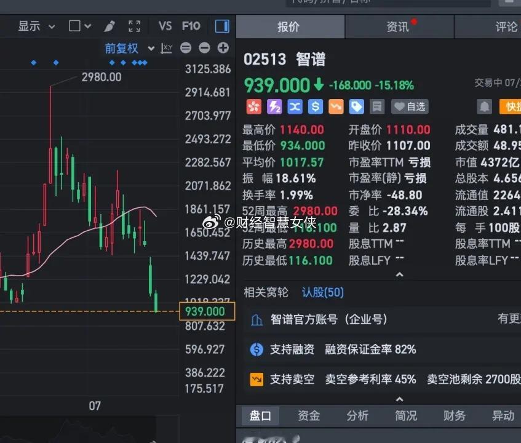Viewport: 521px width, 443px height.
Task: Zoom out the chart with minus button
Action: pyautogui.click(x=204, y=48)
